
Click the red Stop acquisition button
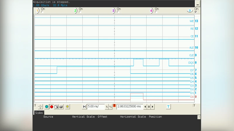(x=51, y=107)
